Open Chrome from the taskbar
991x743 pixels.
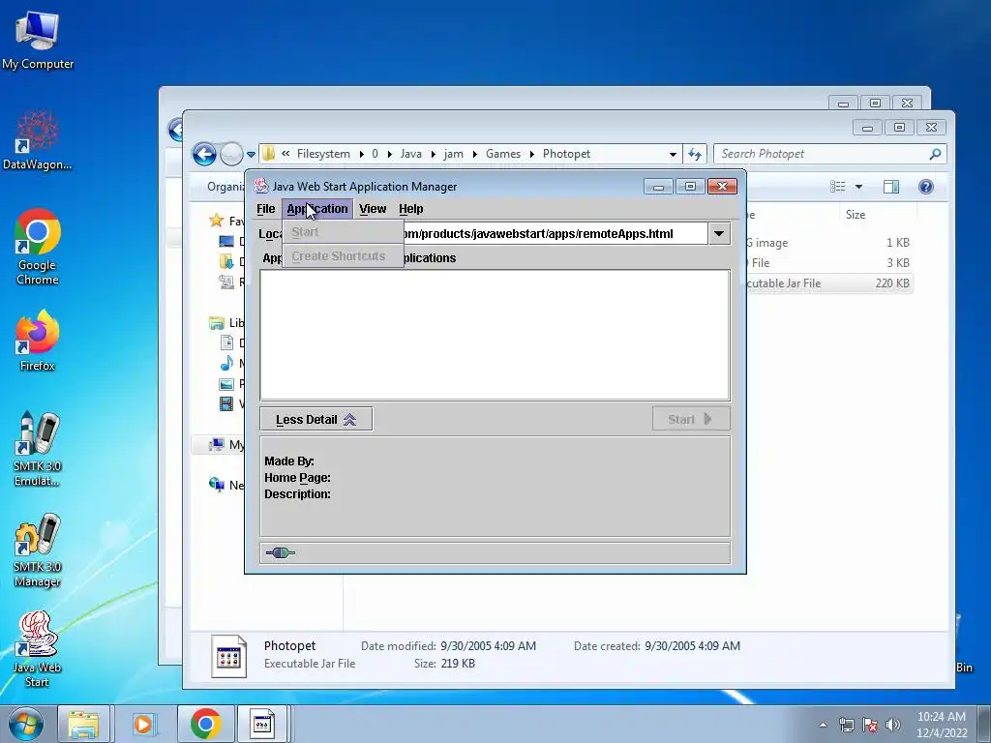(205, 724)
